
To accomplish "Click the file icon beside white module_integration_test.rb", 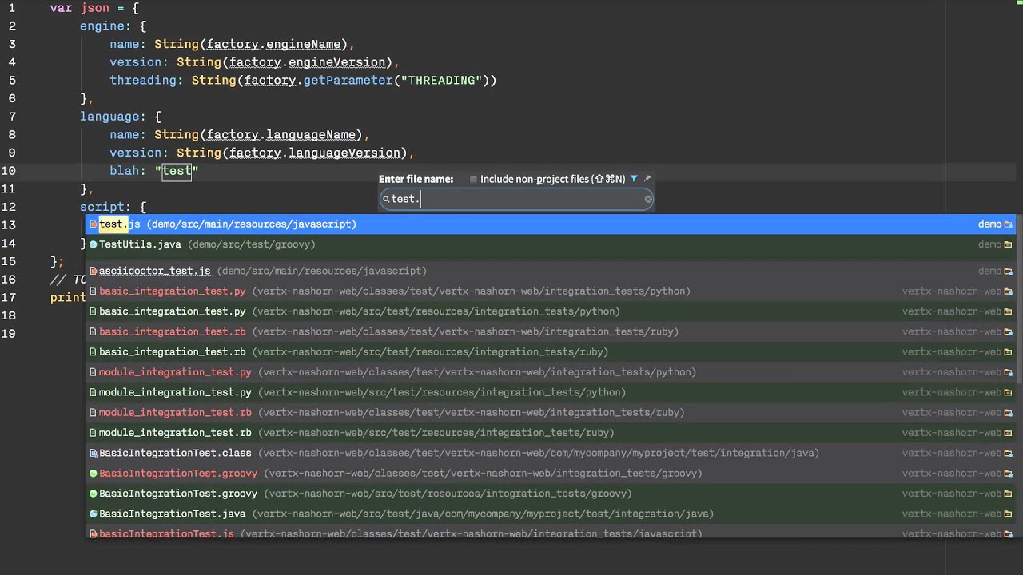I will [93, 433].
